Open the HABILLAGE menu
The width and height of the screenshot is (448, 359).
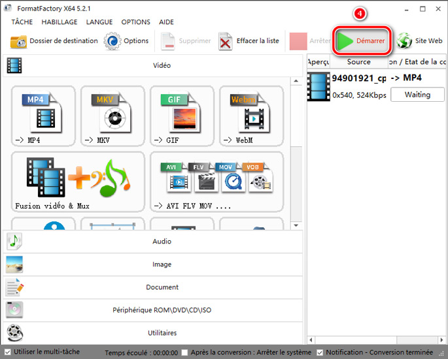coord(60,22)
